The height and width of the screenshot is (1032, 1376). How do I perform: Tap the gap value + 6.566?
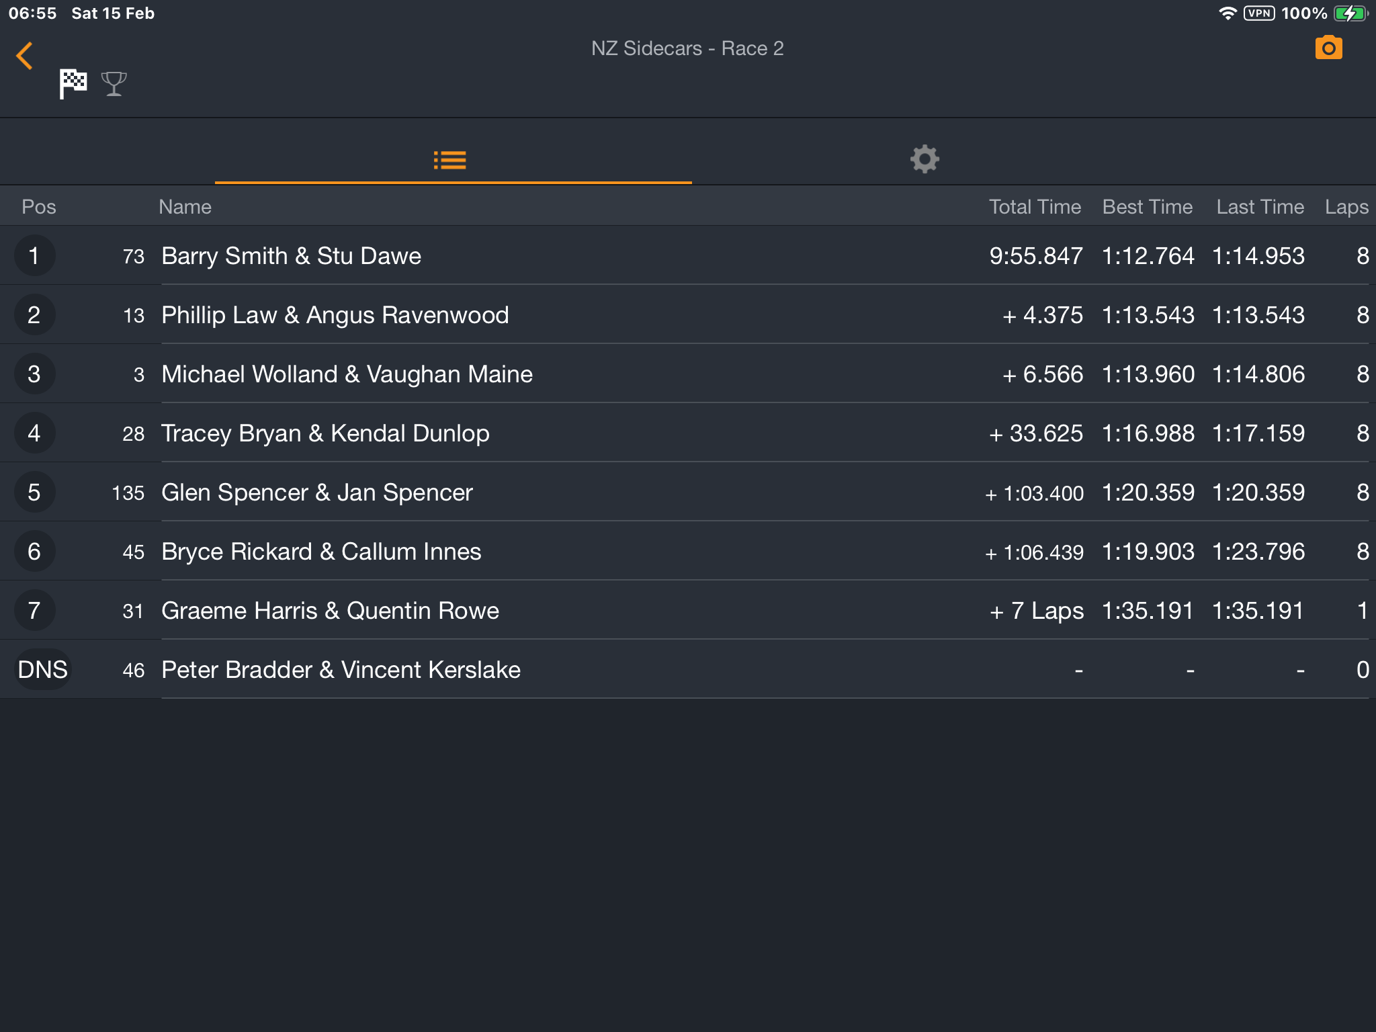pos(1042,374)
